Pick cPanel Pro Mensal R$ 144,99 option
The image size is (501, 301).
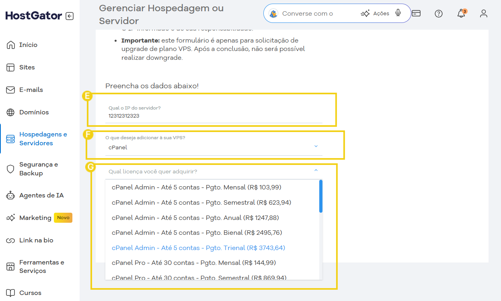(194, 263)
